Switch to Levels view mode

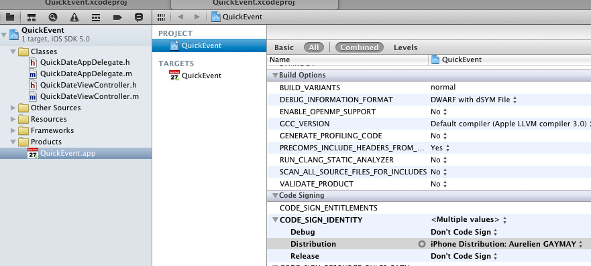(x=406, y=47)
